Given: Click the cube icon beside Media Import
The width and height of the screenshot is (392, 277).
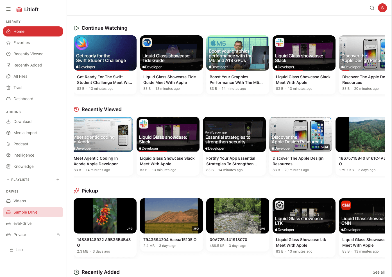Looking at the screenshot, I should [x=8, y=133].
